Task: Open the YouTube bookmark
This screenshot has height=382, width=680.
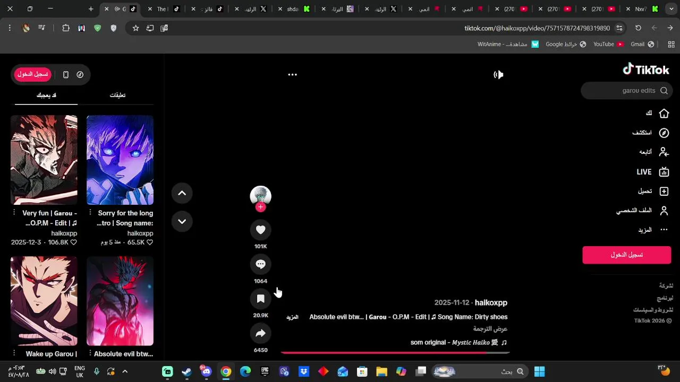Action: pyautogui.click(x=608, y=44)
